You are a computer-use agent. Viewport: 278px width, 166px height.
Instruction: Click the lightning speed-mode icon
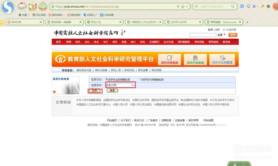pyautogui.click(x=178, y=6)
